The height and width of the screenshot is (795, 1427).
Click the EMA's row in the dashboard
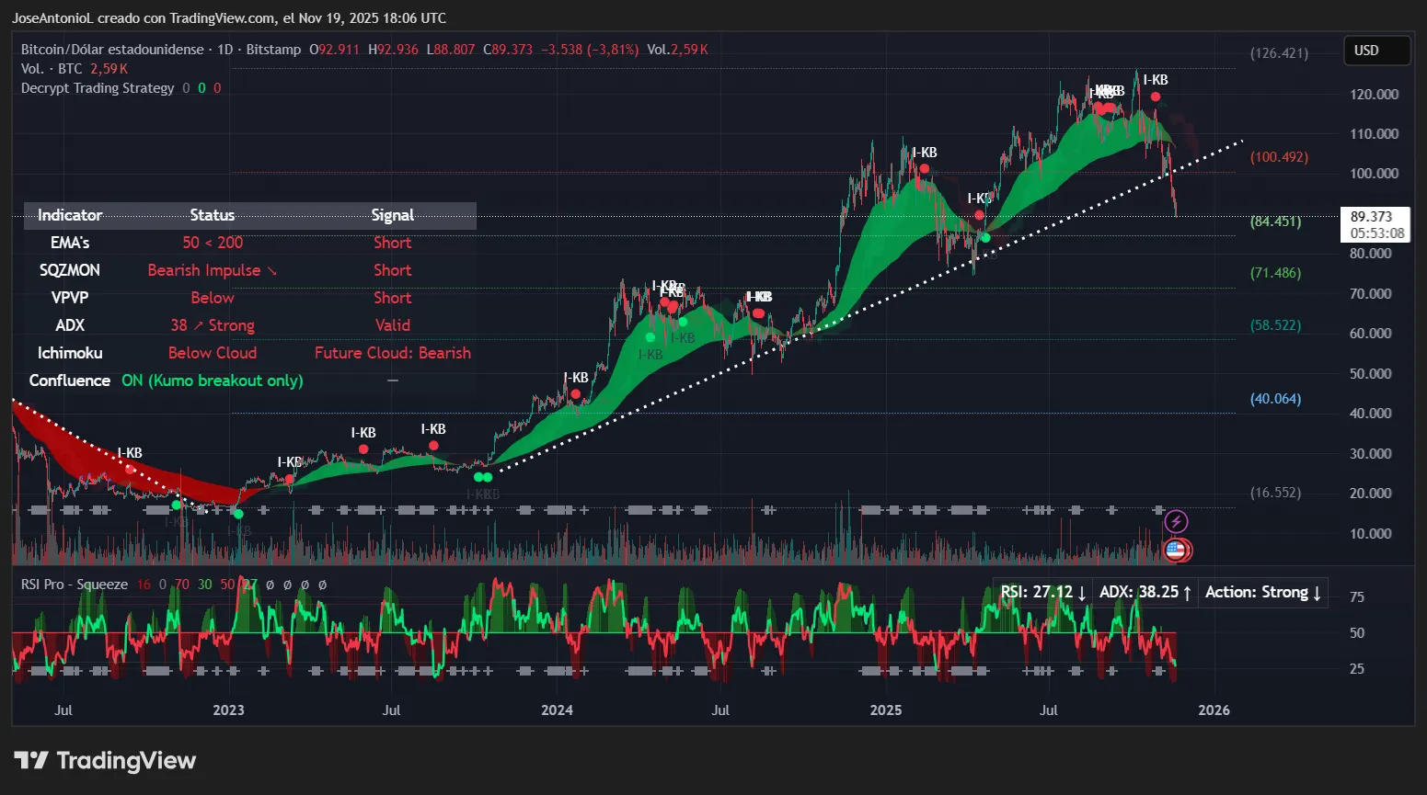point(71,242)
